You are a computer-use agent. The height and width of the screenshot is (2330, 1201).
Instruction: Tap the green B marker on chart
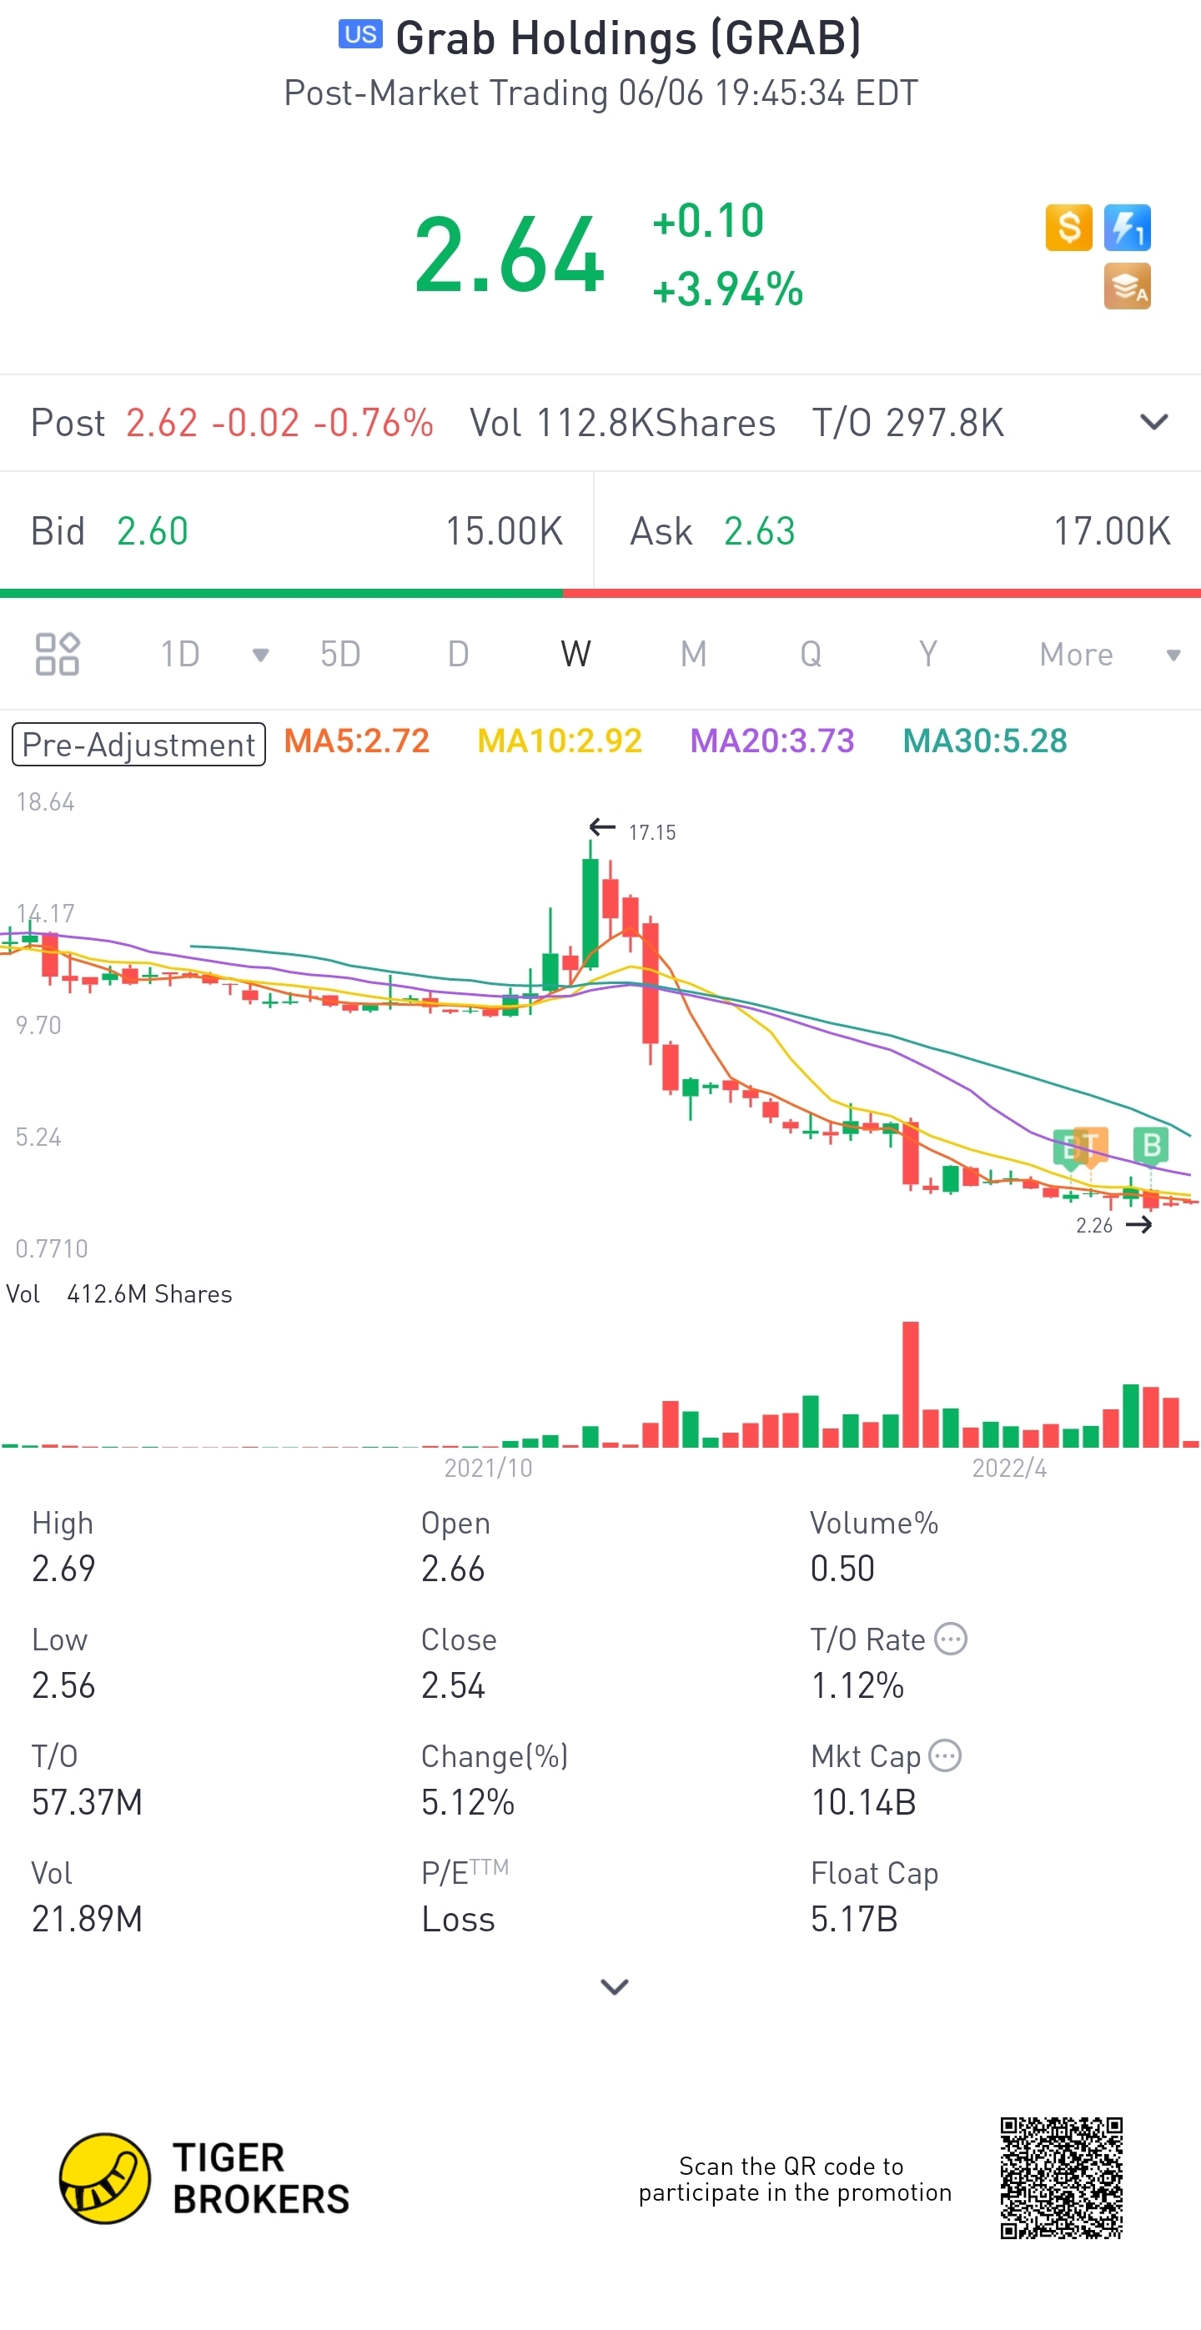(x=1151, y=1145)
